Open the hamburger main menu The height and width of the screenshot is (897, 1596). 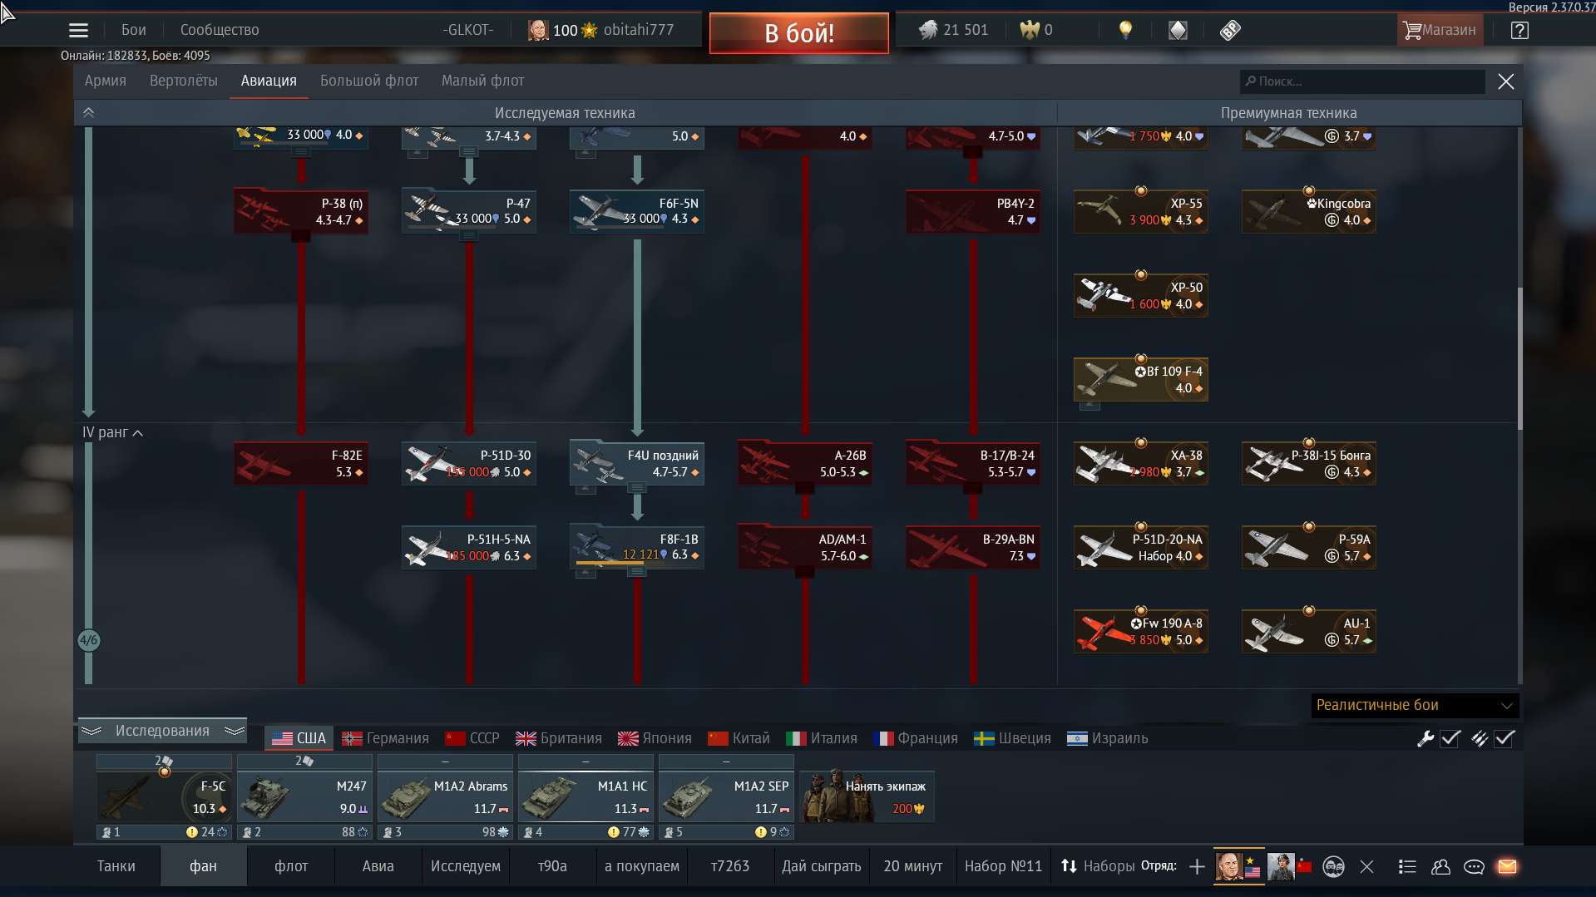click(78, 30)
